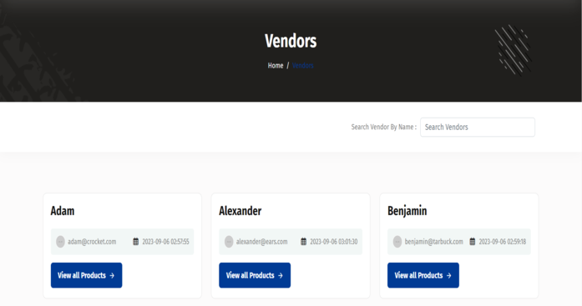Click calendar icon in Benjamin's card

coord(473,242)
